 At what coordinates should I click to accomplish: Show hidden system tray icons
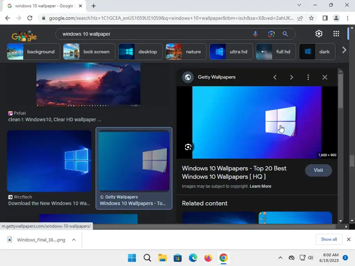(280, 258)
